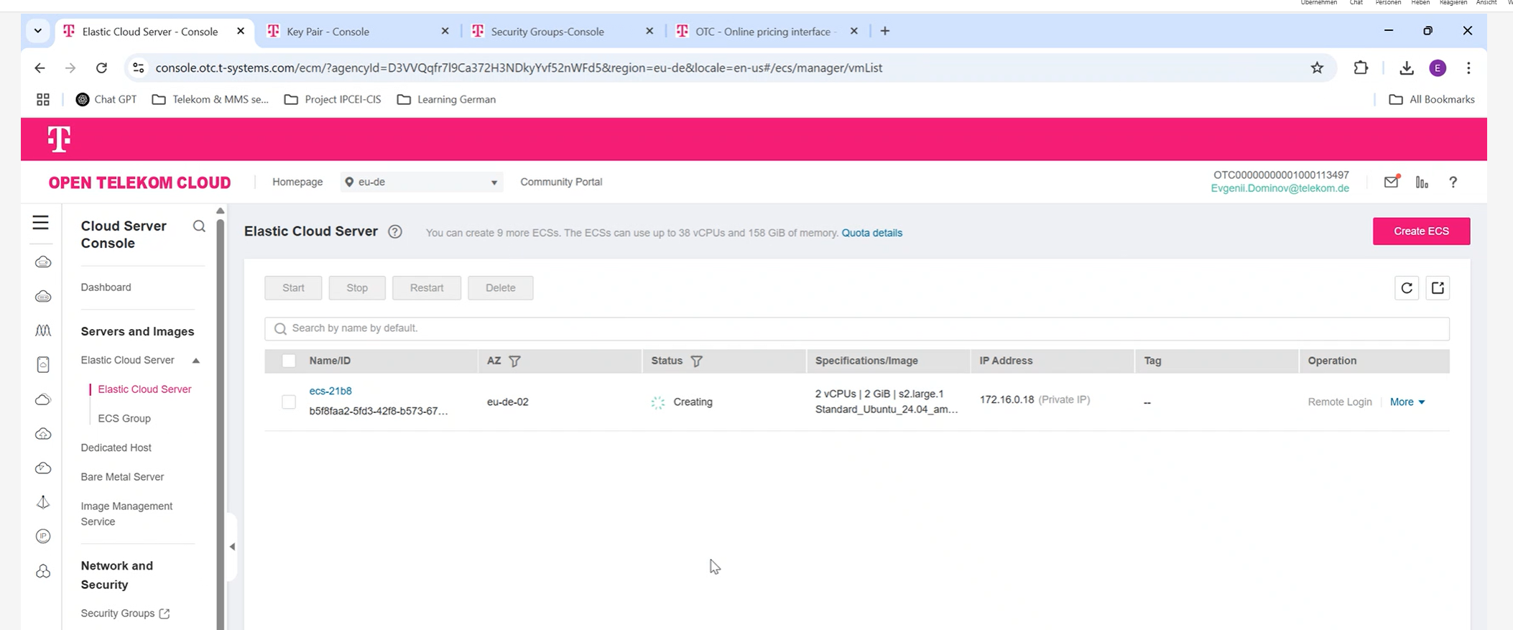Open Bare Metal Server in the sidebar
1513x630 pixels.
click(122, 477)
